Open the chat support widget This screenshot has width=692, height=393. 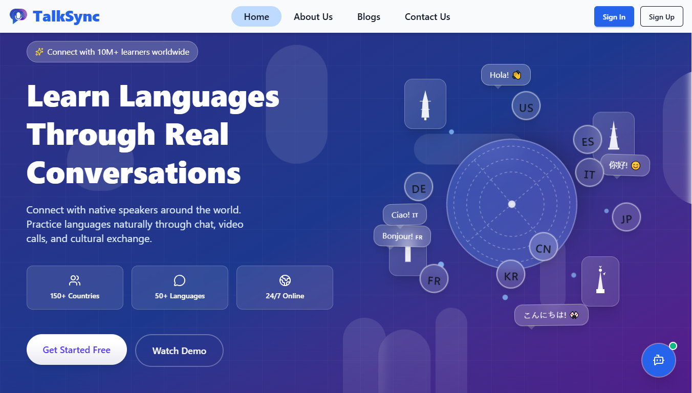click(658, 360)
